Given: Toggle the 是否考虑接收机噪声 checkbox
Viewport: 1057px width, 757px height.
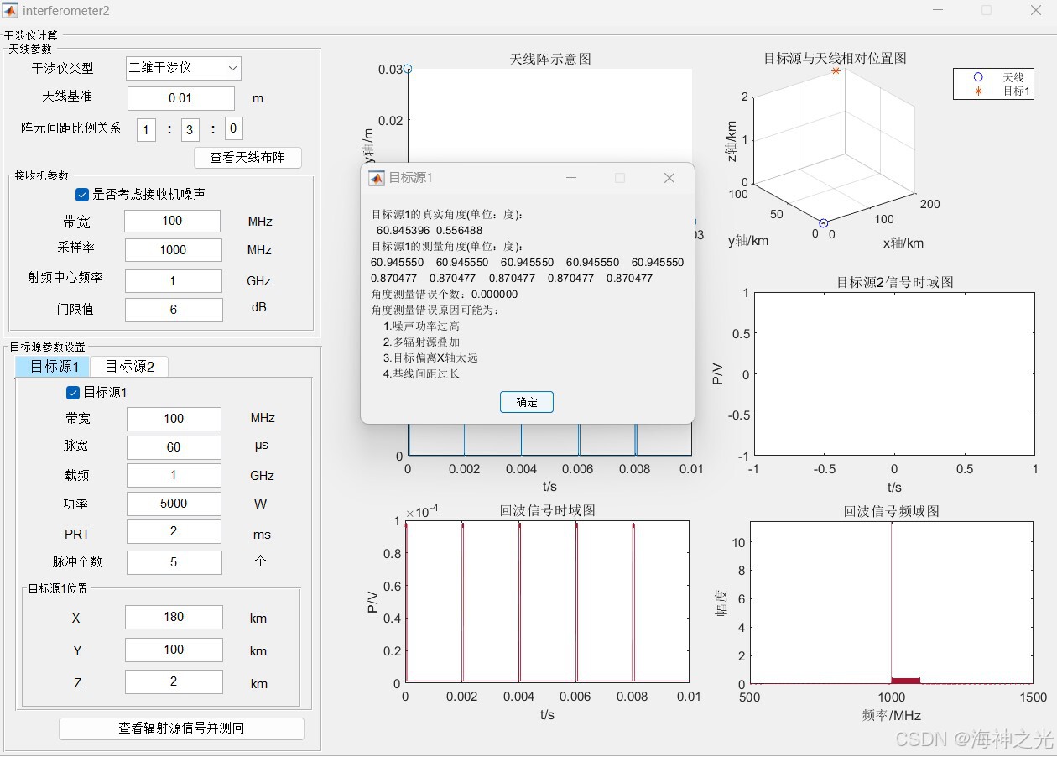Looking at the screenshot, I should click(82, 195).
